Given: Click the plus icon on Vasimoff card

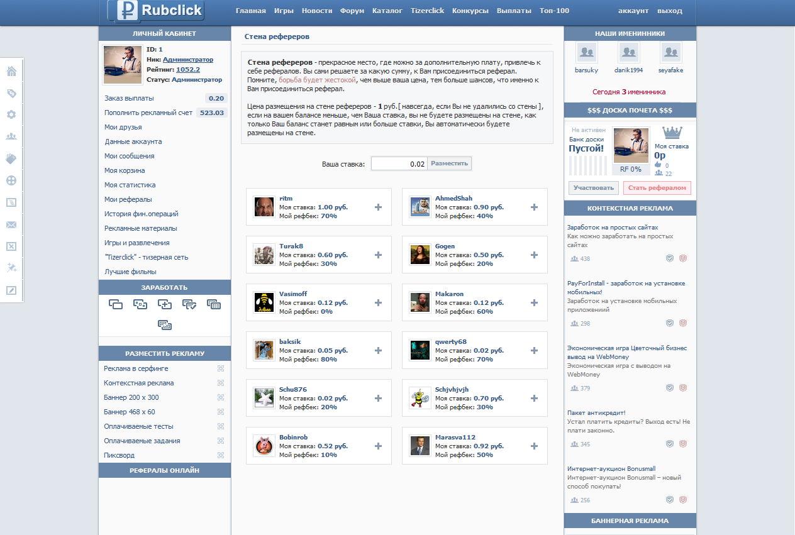Looking at the screenshot, I should point(378,302).
